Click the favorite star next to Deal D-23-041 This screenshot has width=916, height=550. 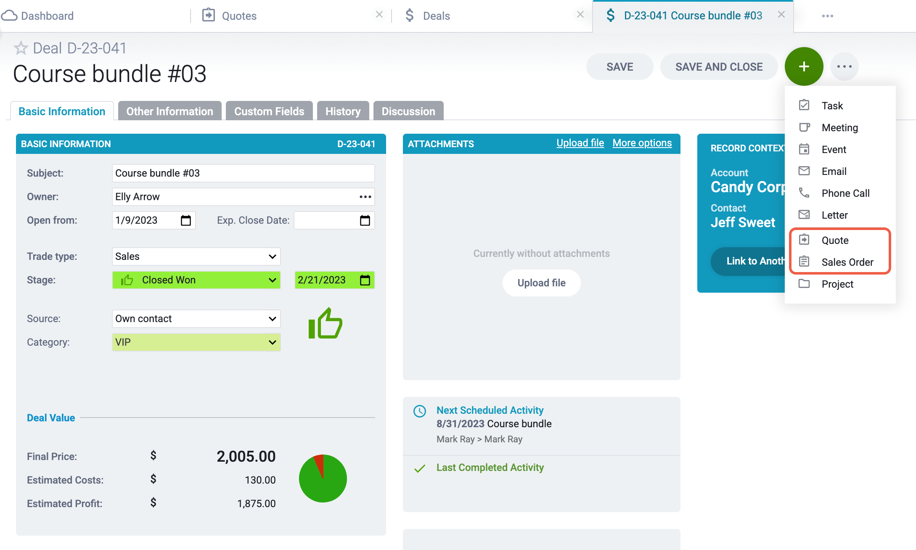coord(21,48)
